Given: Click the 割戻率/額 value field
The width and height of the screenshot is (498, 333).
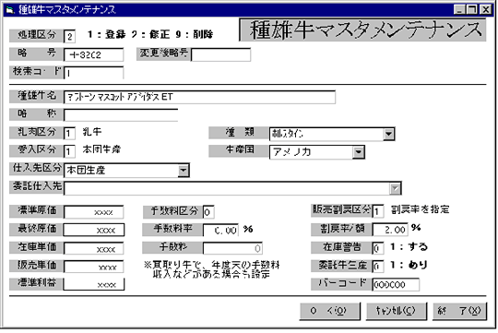Looking at the screenshot, I should pyautogui.click(x=390, y=230).
